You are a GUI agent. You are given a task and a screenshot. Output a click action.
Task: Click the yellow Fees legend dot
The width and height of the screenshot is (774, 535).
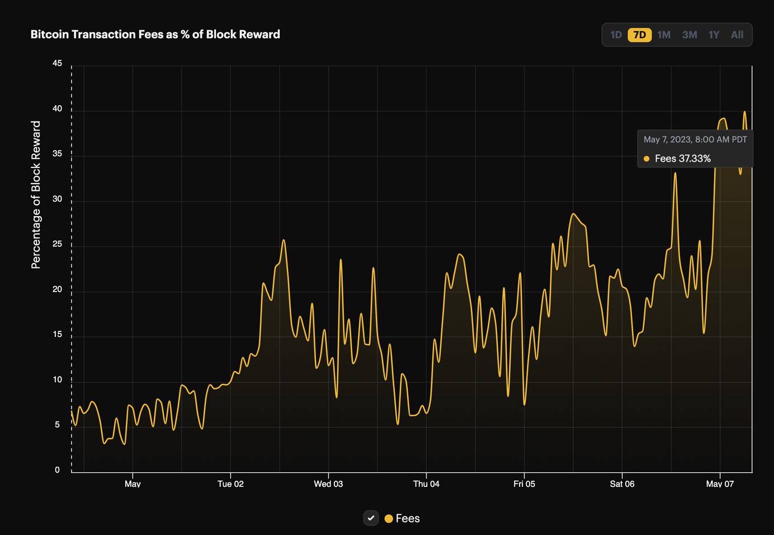(x=389, y=518)
